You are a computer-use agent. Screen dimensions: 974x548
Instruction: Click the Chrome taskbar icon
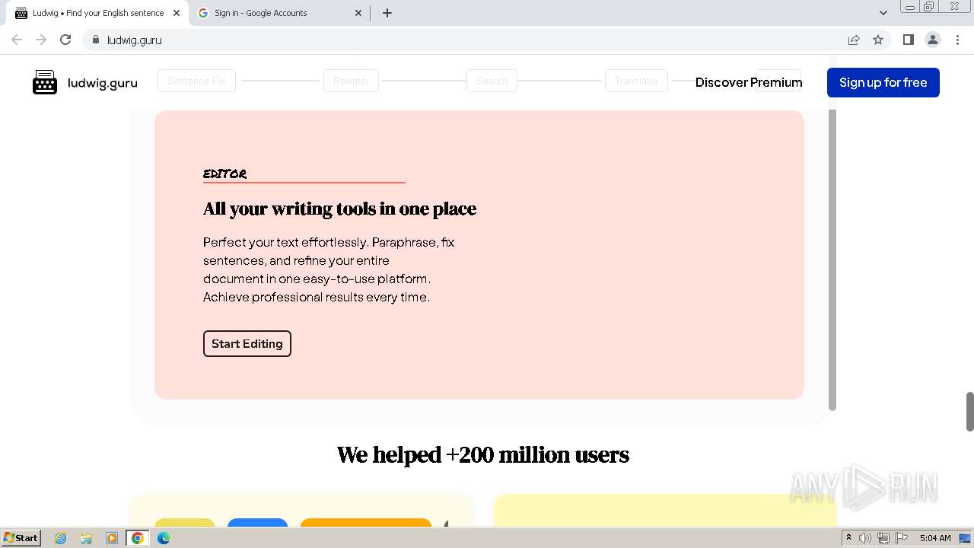click(138, 538)
